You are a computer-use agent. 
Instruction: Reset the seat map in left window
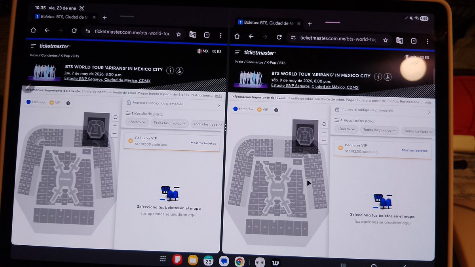(115, 117)
